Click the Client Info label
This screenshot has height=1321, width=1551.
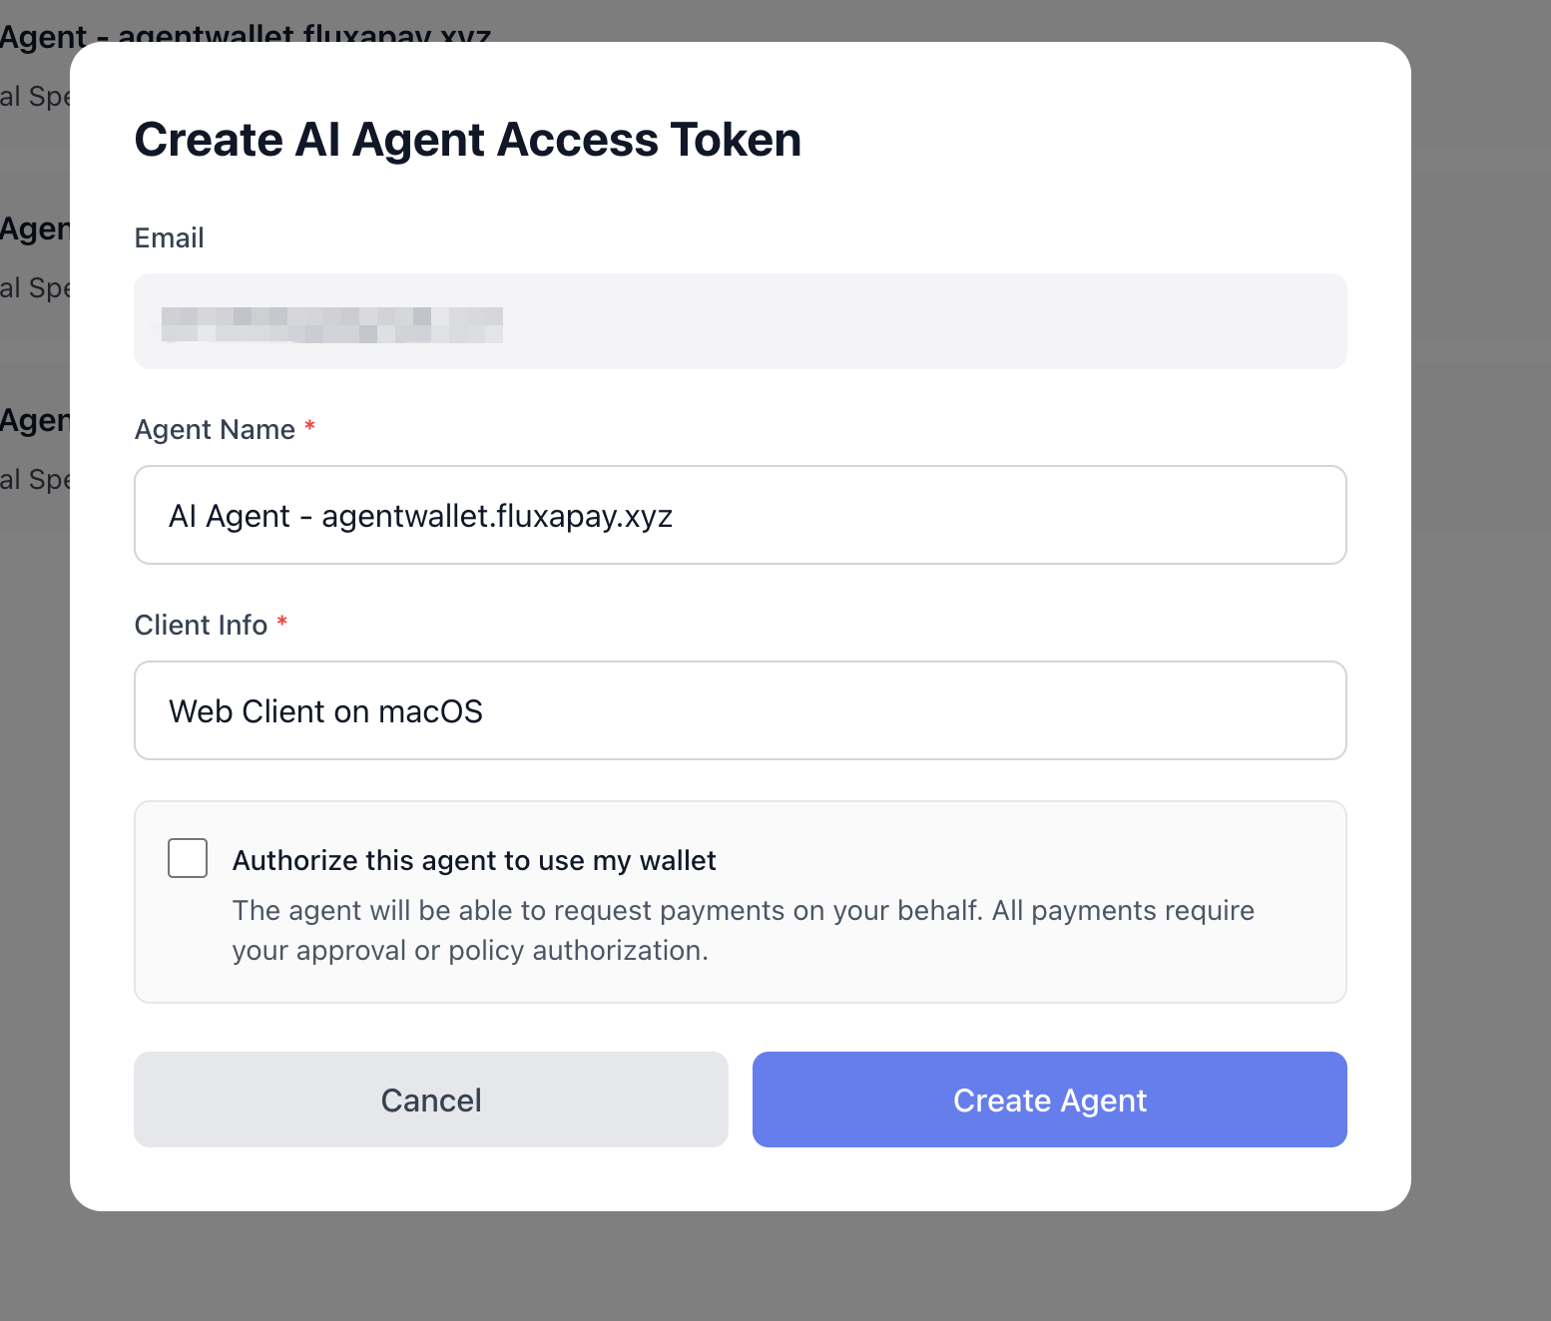(x=201, y=625)
